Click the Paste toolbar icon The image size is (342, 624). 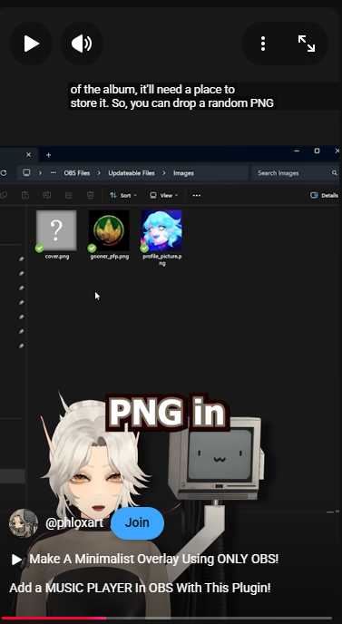[x=25, y=195]
